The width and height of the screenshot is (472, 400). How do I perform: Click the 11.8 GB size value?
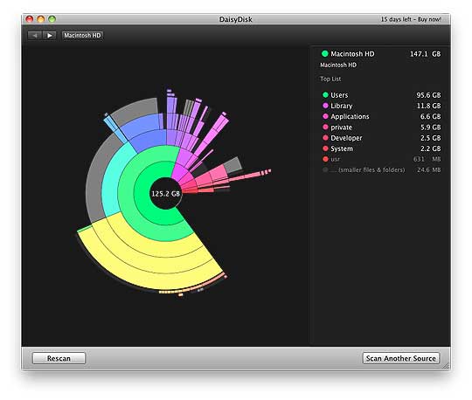coord(428,106)
